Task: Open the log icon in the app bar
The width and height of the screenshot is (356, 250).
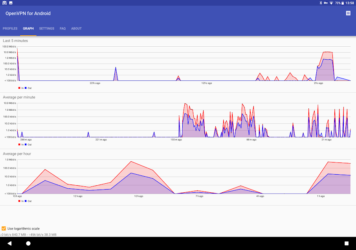Action: (x=348, y=13)
